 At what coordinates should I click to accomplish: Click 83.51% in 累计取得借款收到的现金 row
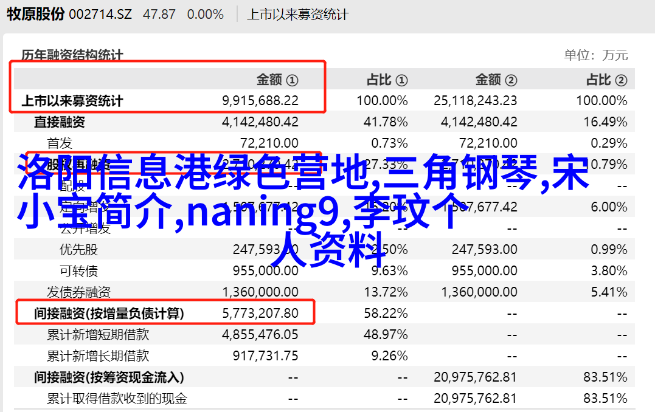point(605,399)
